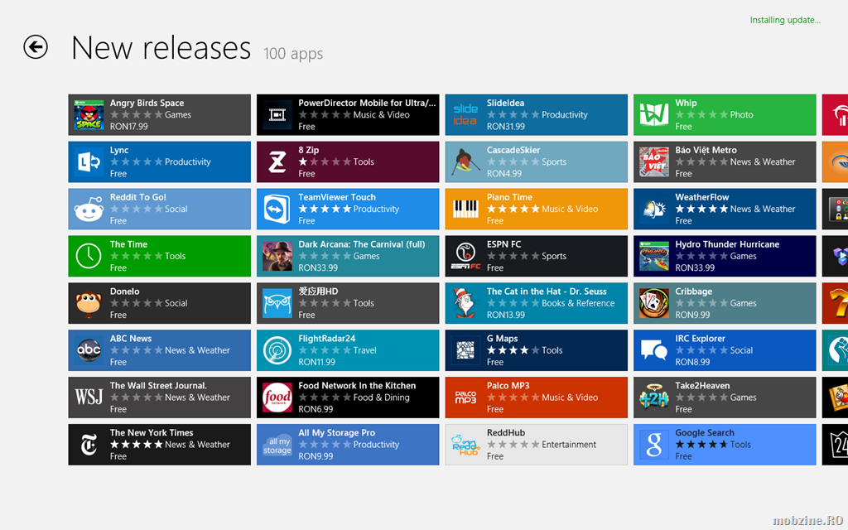Select the 8 Zip app icon

(277, 161)
